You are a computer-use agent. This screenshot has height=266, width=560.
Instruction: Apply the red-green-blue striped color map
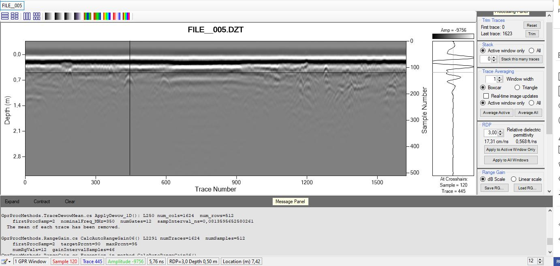coord(88,16)
